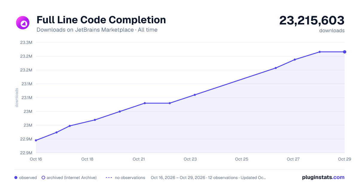Click the Downloads on JetBrains Marketplace subtitle
The image size is (359, 188).
pos(97,30)
